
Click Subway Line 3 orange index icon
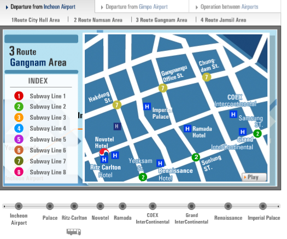click(19, 118)
